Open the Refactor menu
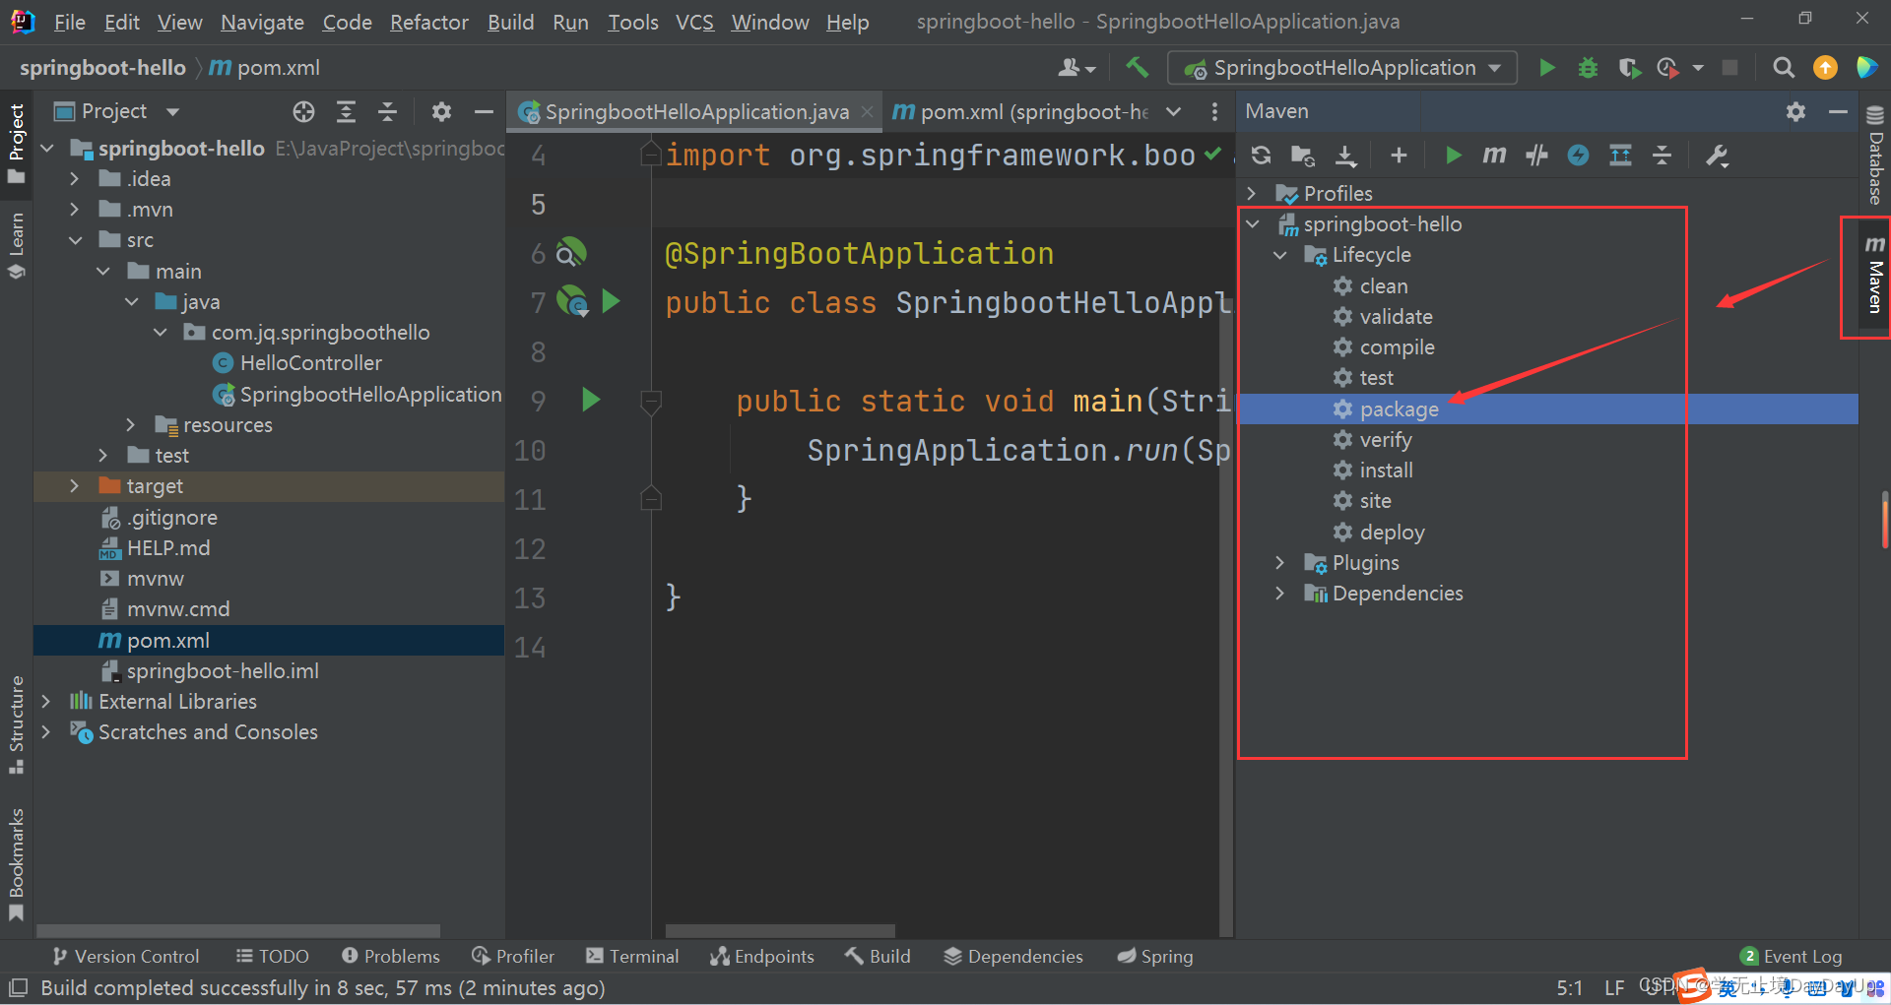Viewport: 1891px width, 1005px height. click(428, 22)
